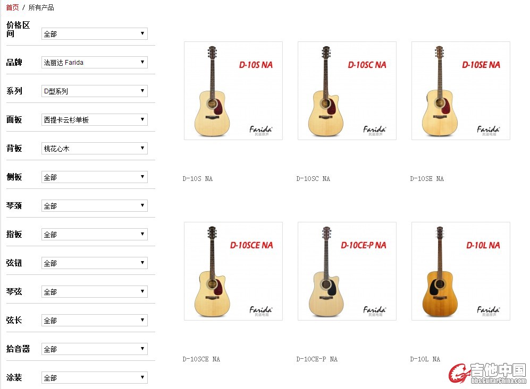The width and height of the screenshot is (530, 389).
Task: Click the D-10S NA product name link
Action: (x=198, y=179)
